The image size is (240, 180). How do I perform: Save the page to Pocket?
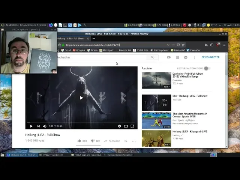coord(178,45)
